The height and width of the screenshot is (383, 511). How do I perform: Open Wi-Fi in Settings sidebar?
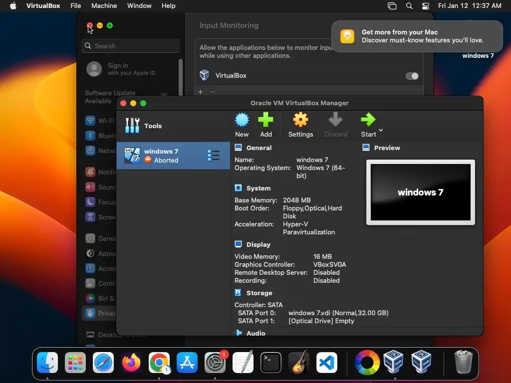pos(100,121)
